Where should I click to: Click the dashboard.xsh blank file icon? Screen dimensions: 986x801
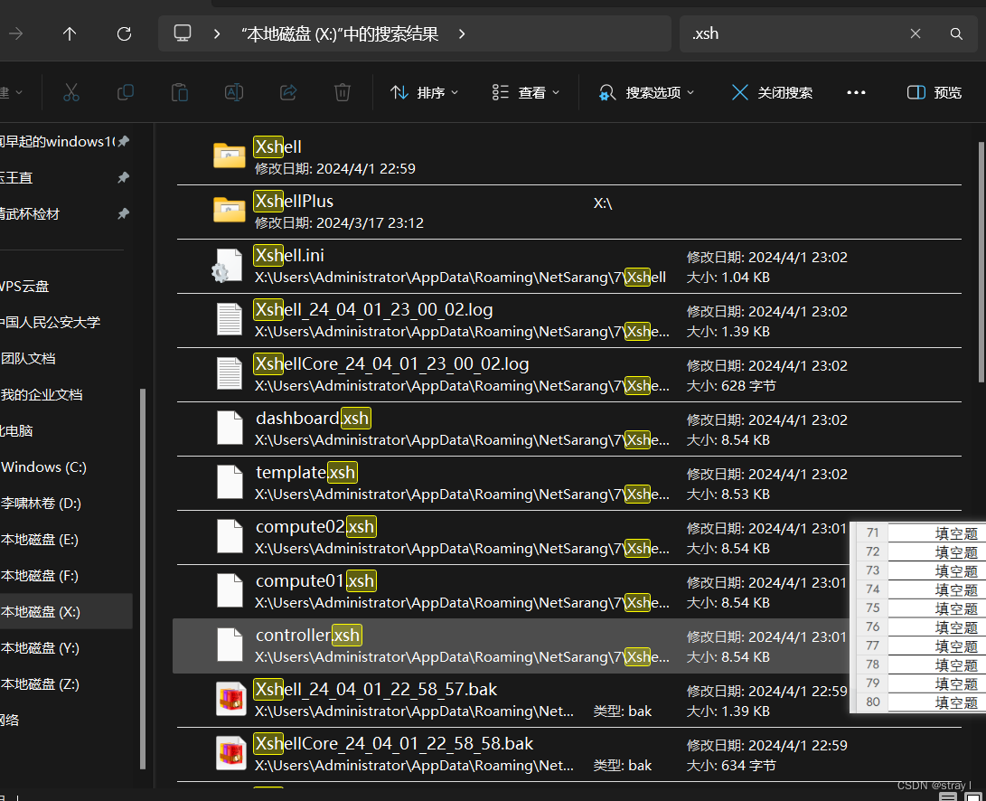pyautogui.click(x=230, y=428)
